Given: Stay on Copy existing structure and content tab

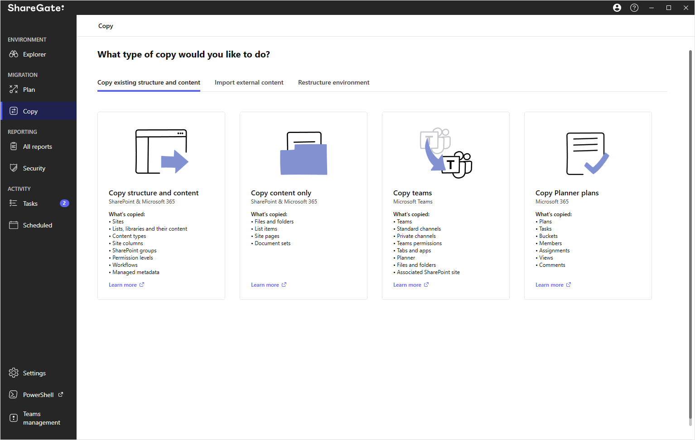Looking at the screenshot, I should pos(149,82).
